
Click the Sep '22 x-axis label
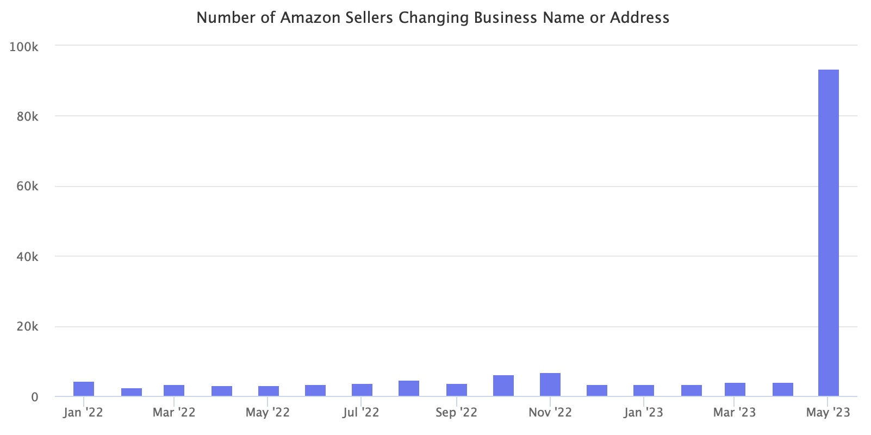pos(456,413)
